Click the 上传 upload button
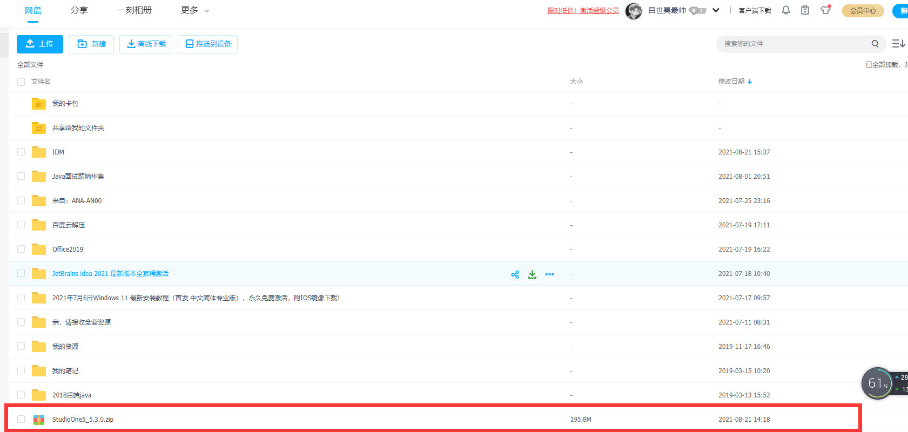The image size is (908, 432). click(40, 44)
